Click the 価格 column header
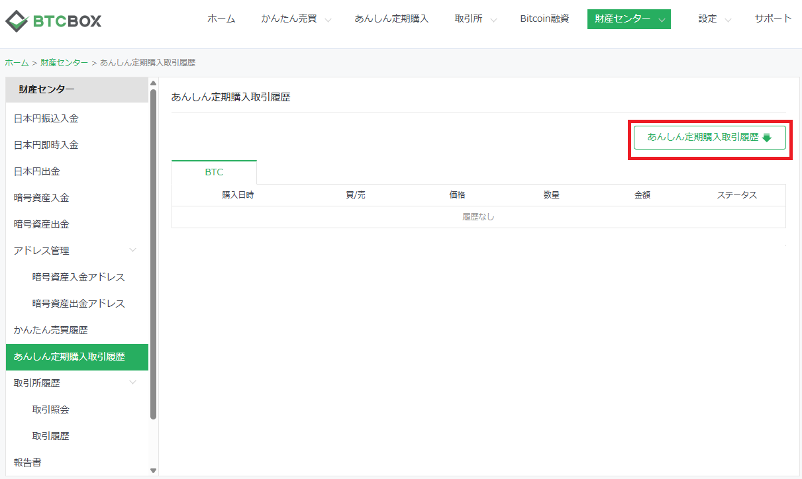Image resolution: width=802 pixels, height=479 pixels. (x=457, y=195)
